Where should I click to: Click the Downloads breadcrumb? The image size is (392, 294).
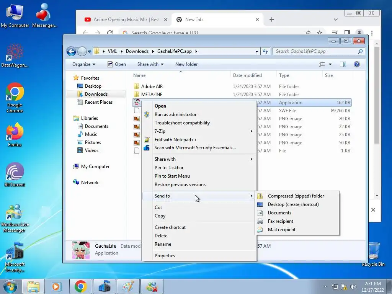pos(137,51)
